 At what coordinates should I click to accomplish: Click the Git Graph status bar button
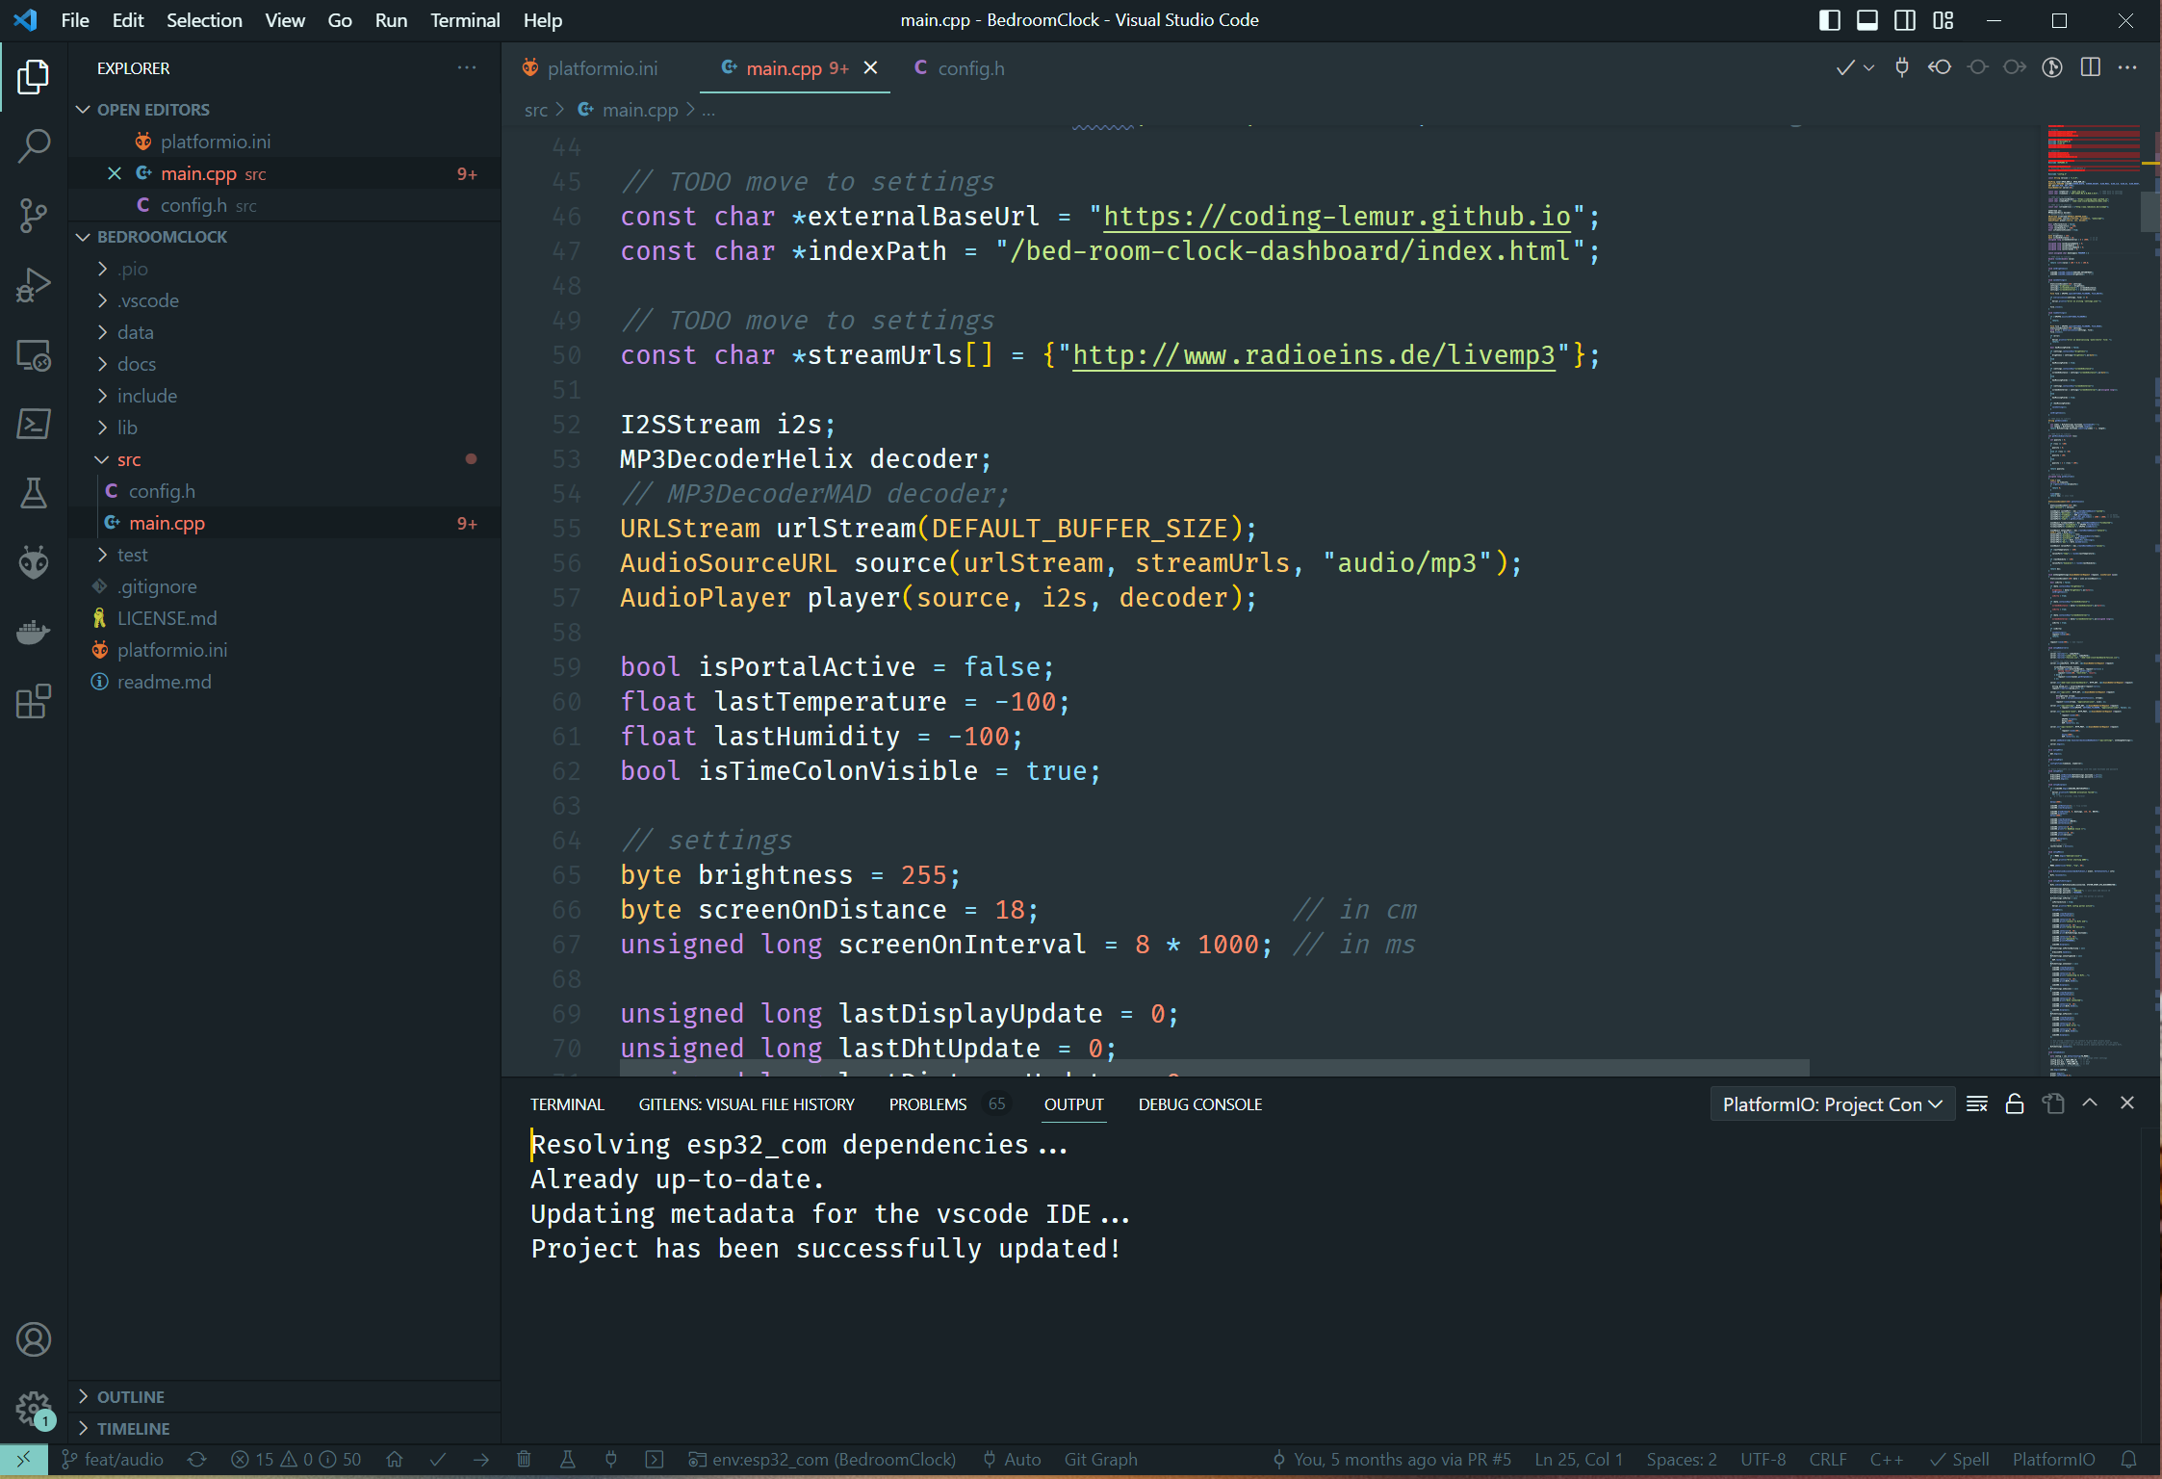pyautogui.click(x=1100, y=1459)
